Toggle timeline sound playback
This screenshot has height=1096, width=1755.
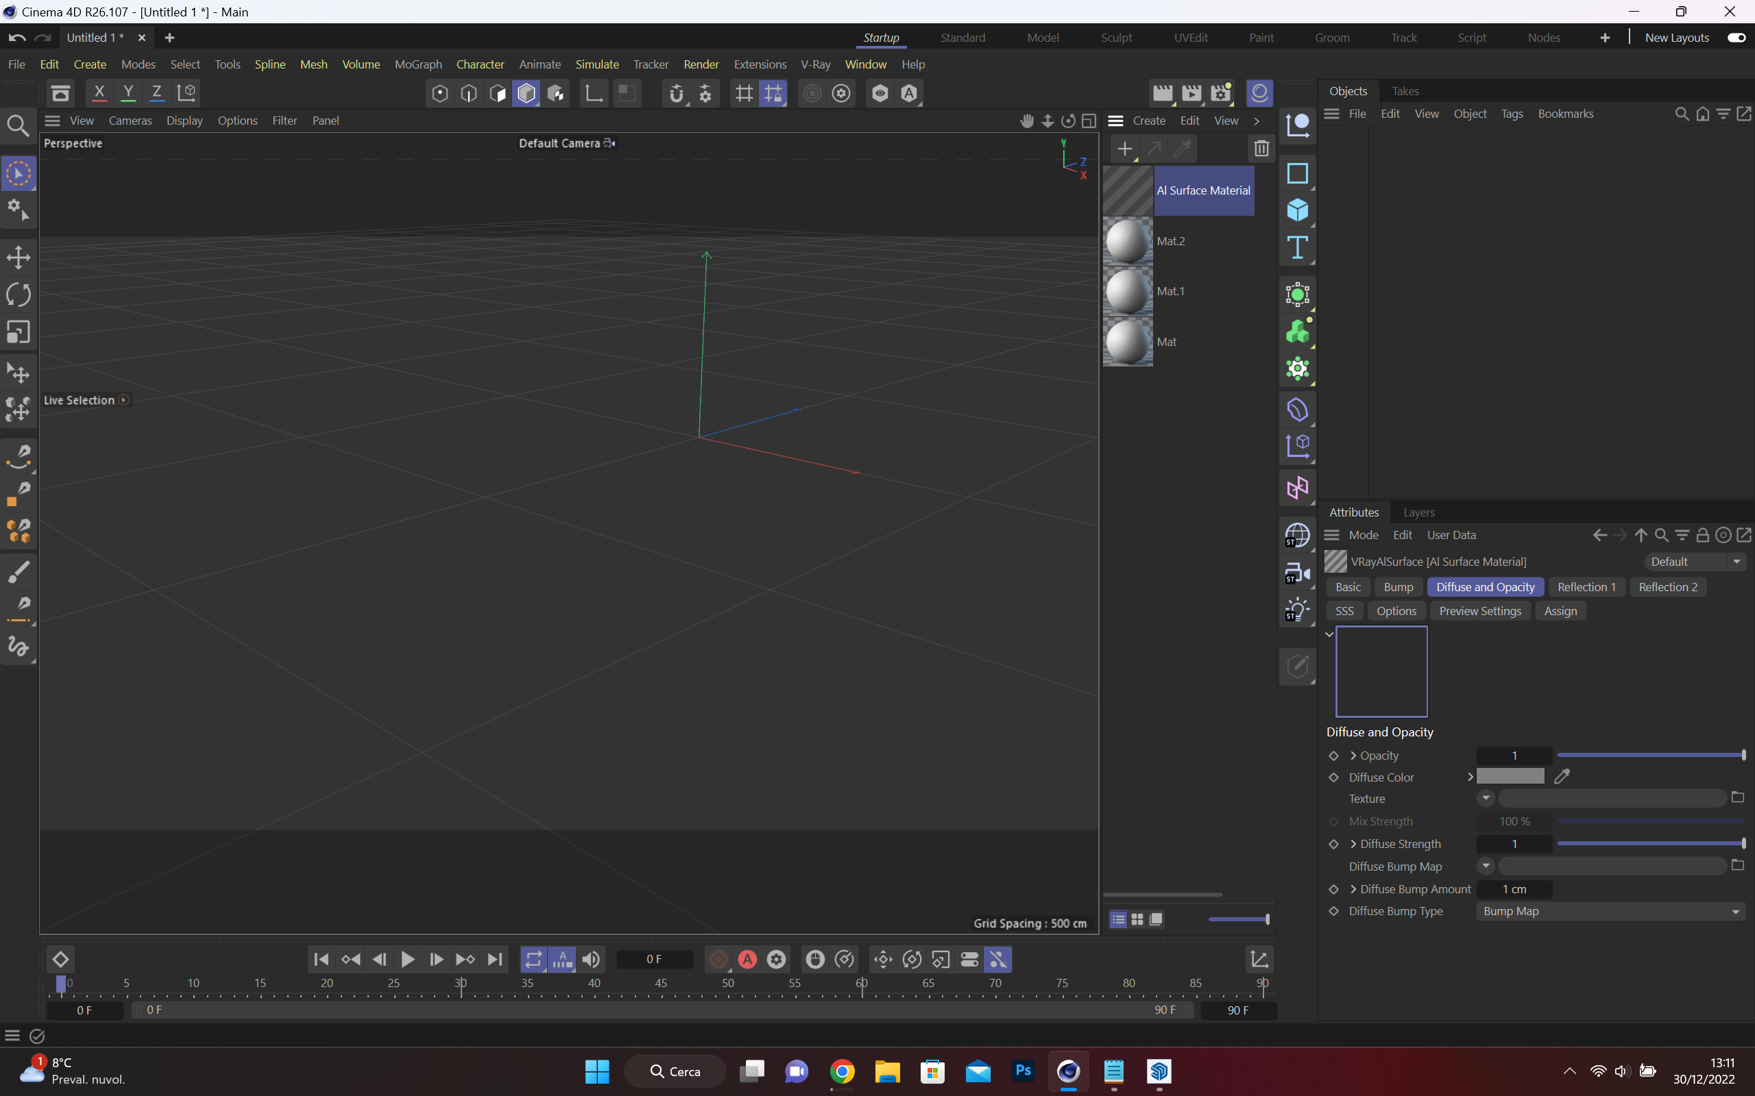coord(591,960)
